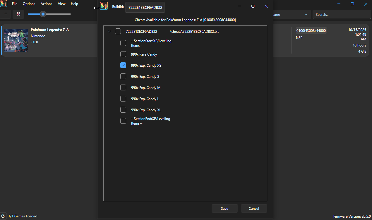Click the NSP file type text
Image resolution: width=372 pixels, height=220 pixels.
coord(299,38)
